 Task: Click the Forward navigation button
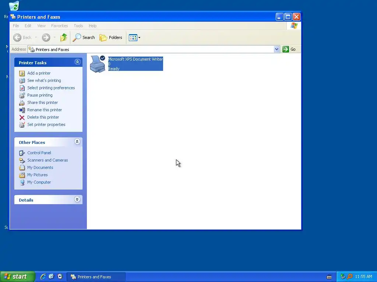click(x=46, y=37)
